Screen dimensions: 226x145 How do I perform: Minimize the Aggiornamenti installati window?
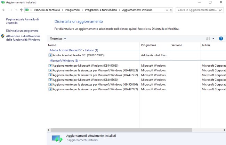click(200, 2)
